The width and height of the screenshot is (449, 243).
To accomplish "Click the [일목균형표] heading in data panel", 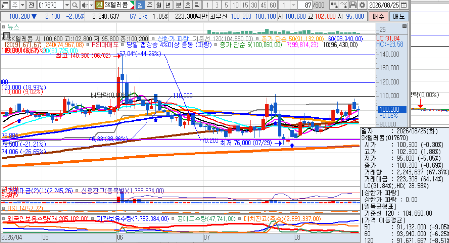I will coord(379,206).
